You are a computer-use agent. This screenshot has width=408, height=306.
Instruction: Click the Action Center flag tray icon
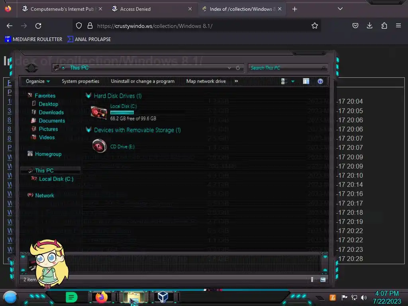344,297
